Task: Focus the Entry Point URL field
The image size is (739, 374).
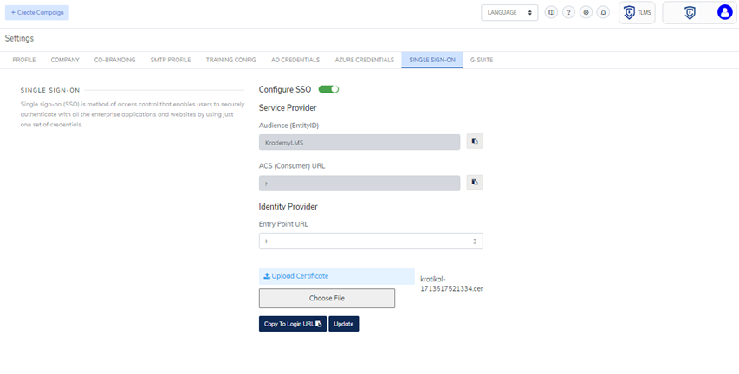Action: [371, 242]
